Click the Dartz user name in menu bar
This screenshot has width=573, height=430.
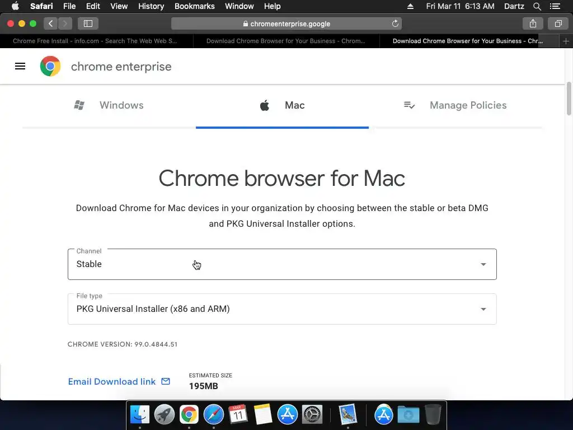pyautogui.click(x=514, y=6)
